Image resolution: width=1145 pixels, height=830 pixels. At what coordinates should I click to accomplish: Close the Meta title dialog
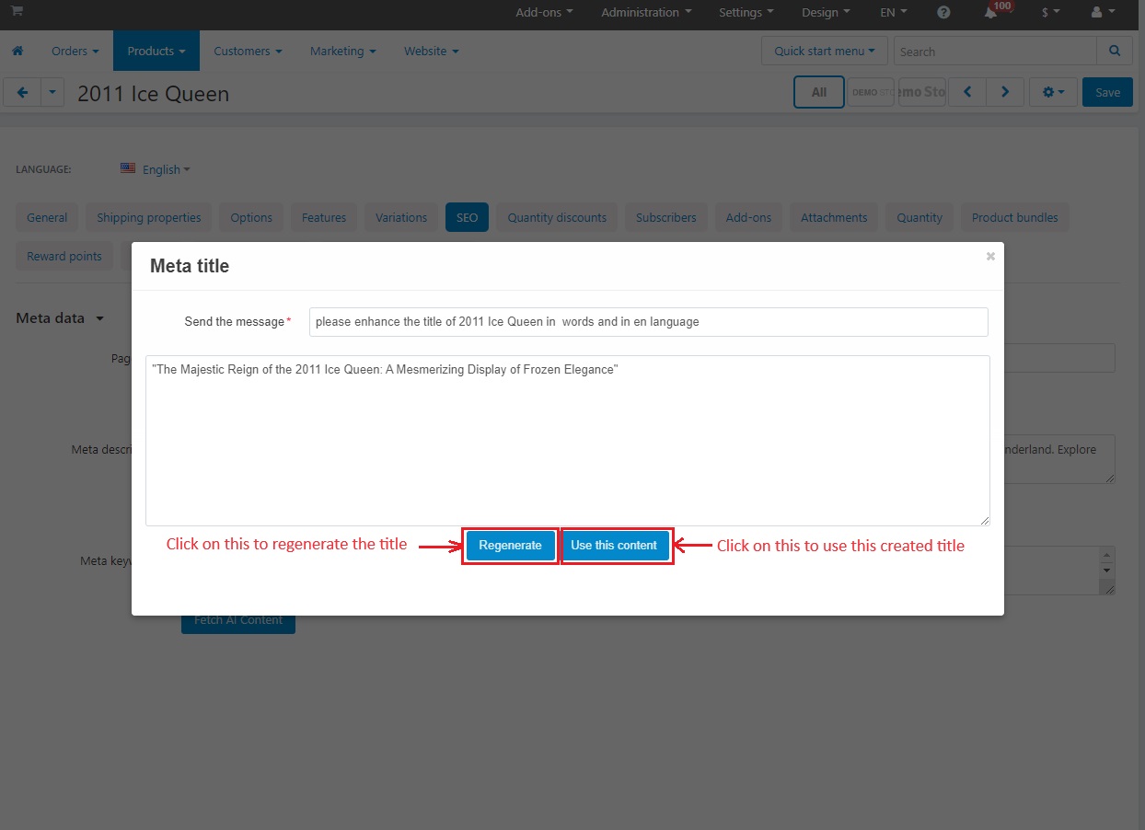click(990, 257)
